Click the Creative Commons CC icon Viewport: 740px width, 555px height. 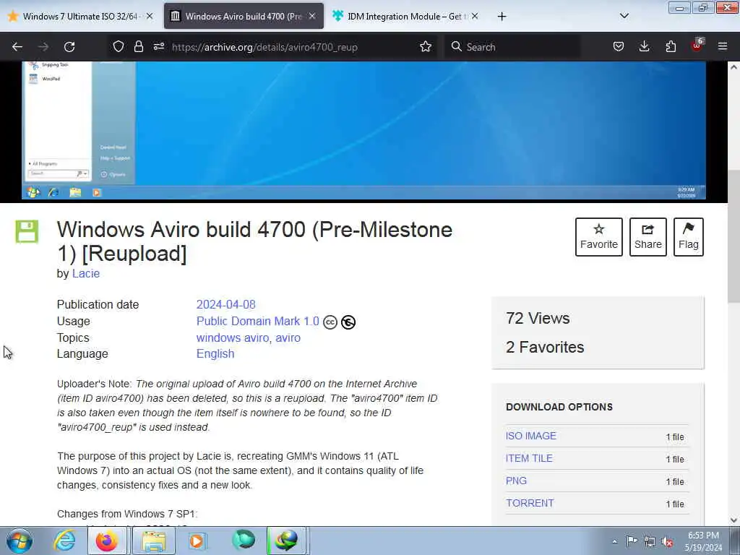pos(330,322)
